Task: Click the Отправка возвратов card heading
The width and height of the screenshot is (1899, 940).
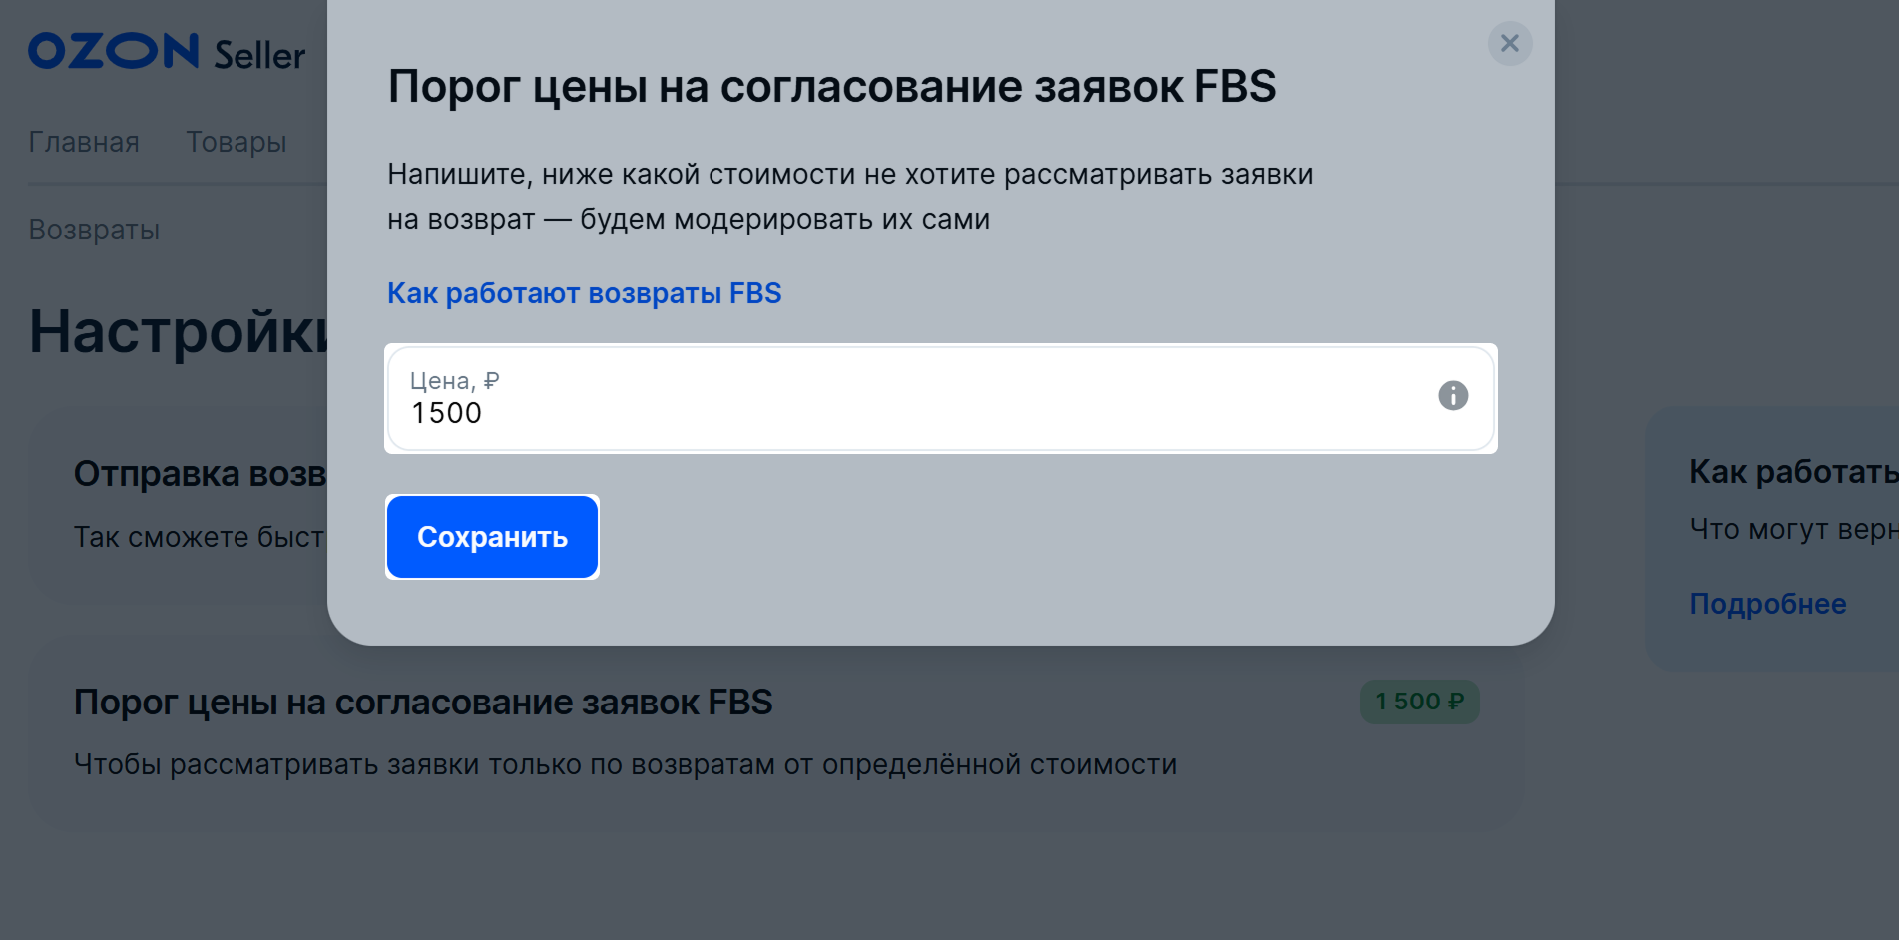Action: click(x=200, y=474)
